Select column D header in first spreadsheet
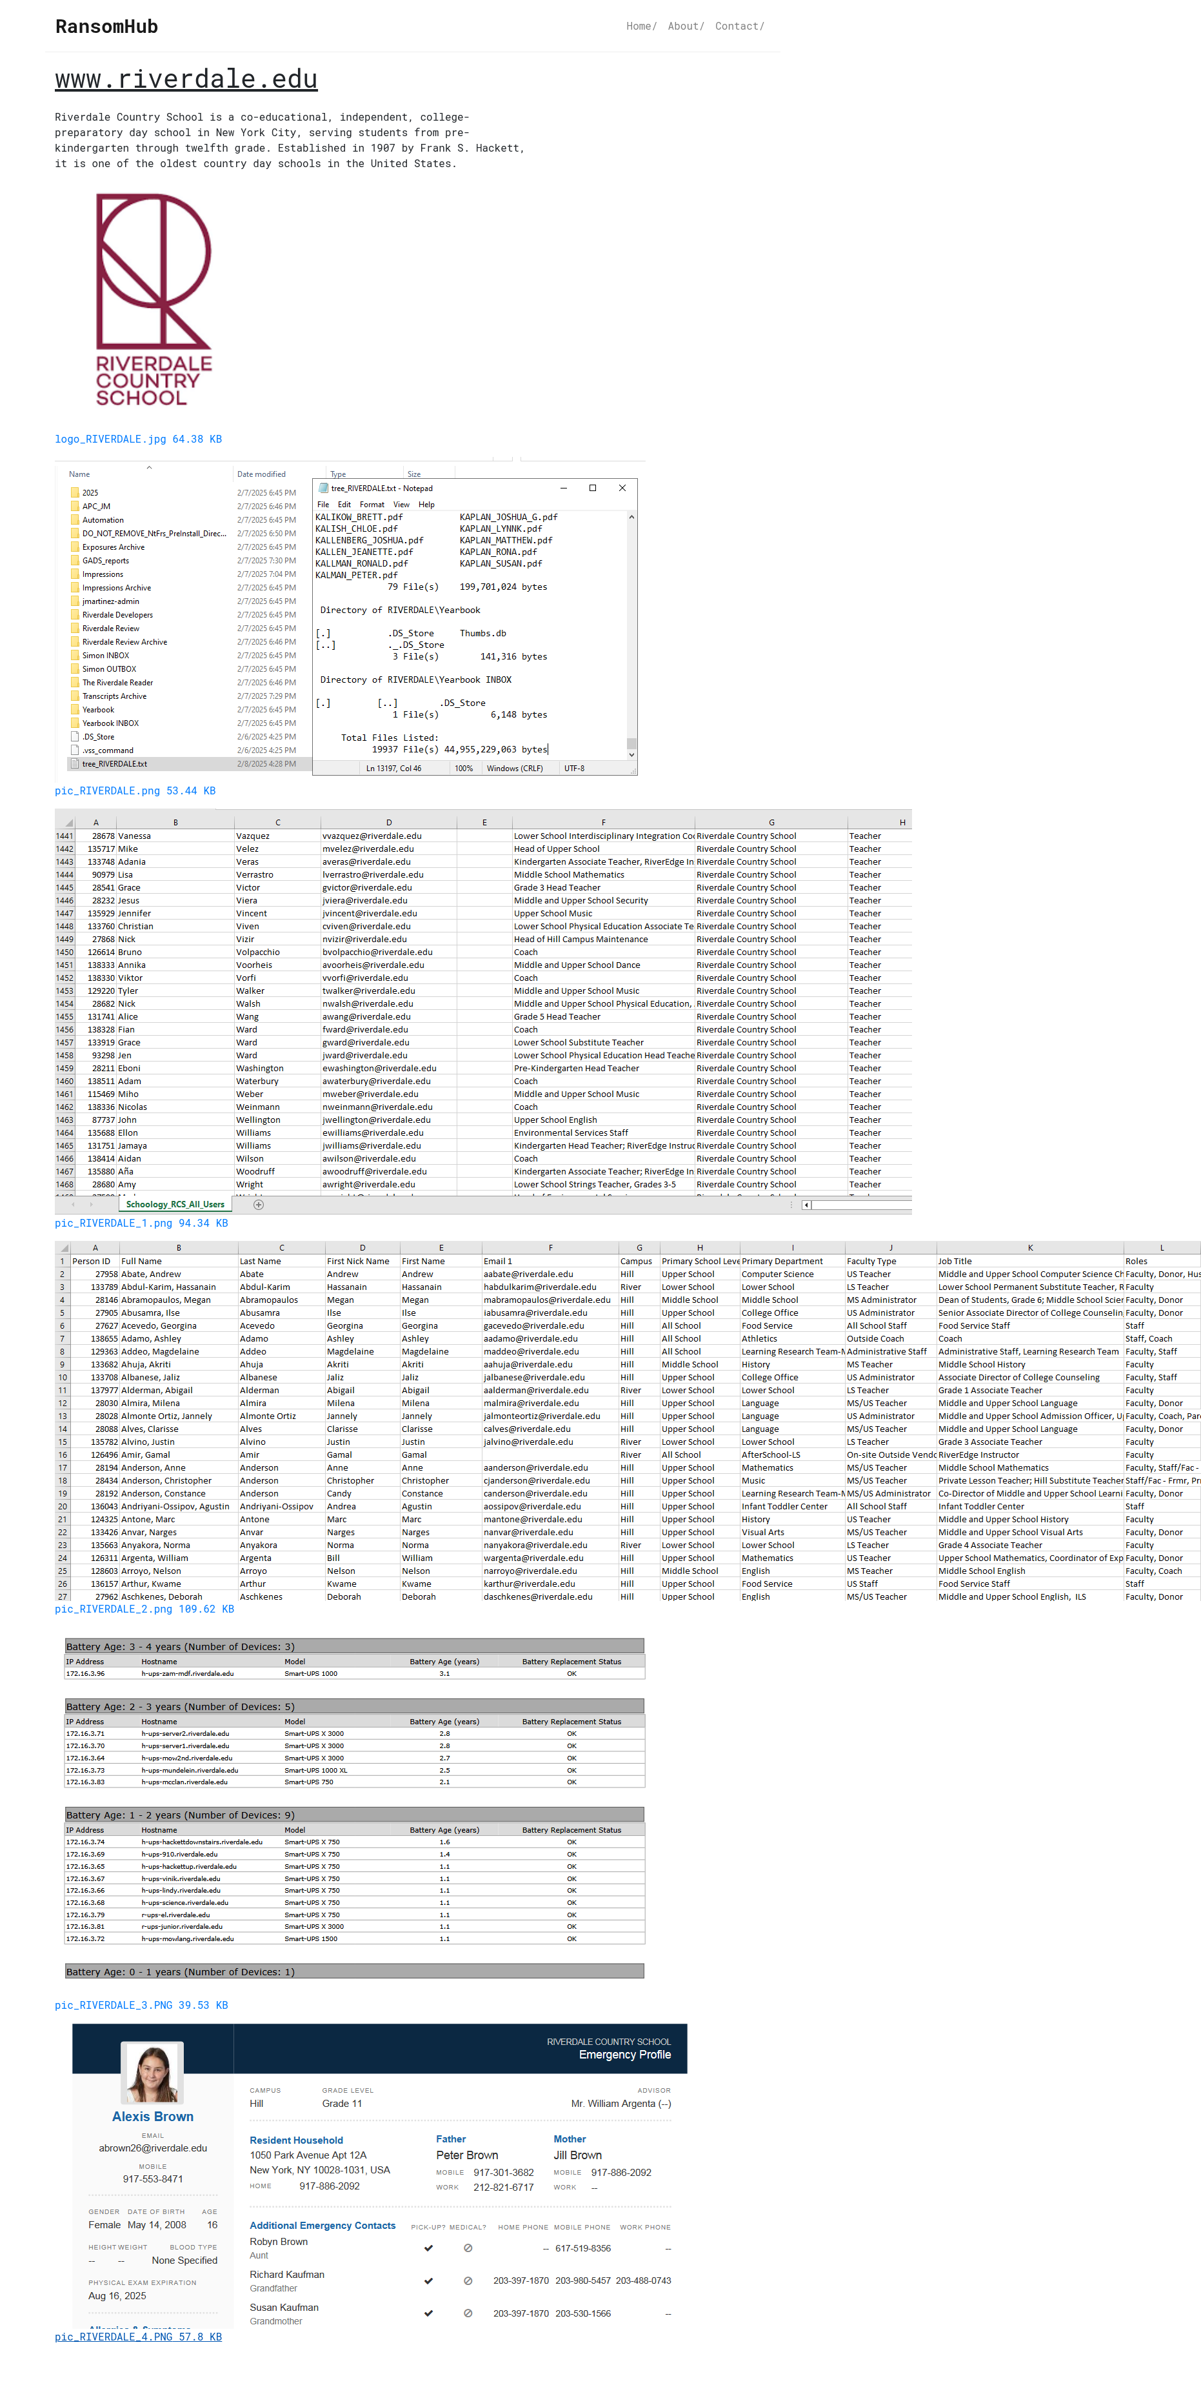 (388, 822)
